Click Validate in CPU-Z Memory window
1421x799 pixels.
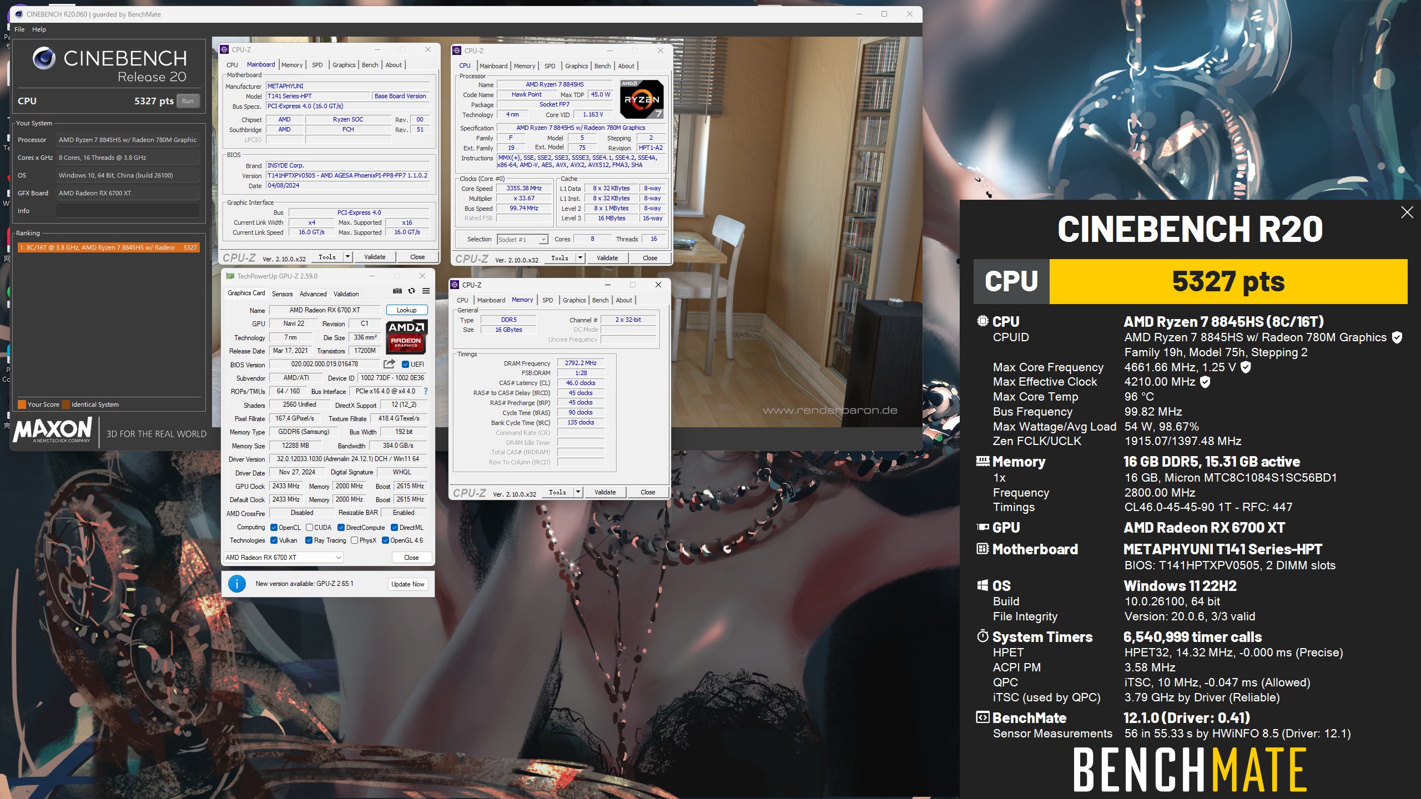click(605, 492)
